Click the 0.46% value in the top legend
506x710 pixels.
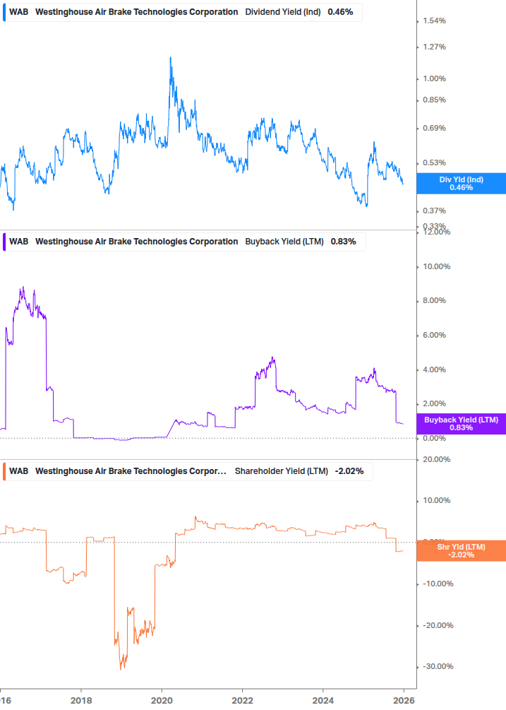click(340, 12)
